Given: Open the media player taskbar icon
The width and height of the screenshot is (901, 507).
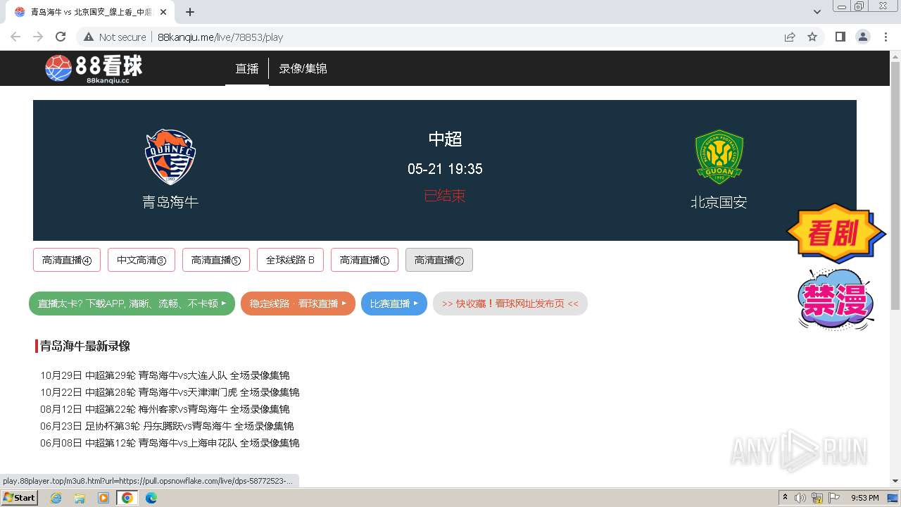Looking at the screenshot, I should click(x=103, y=498).
